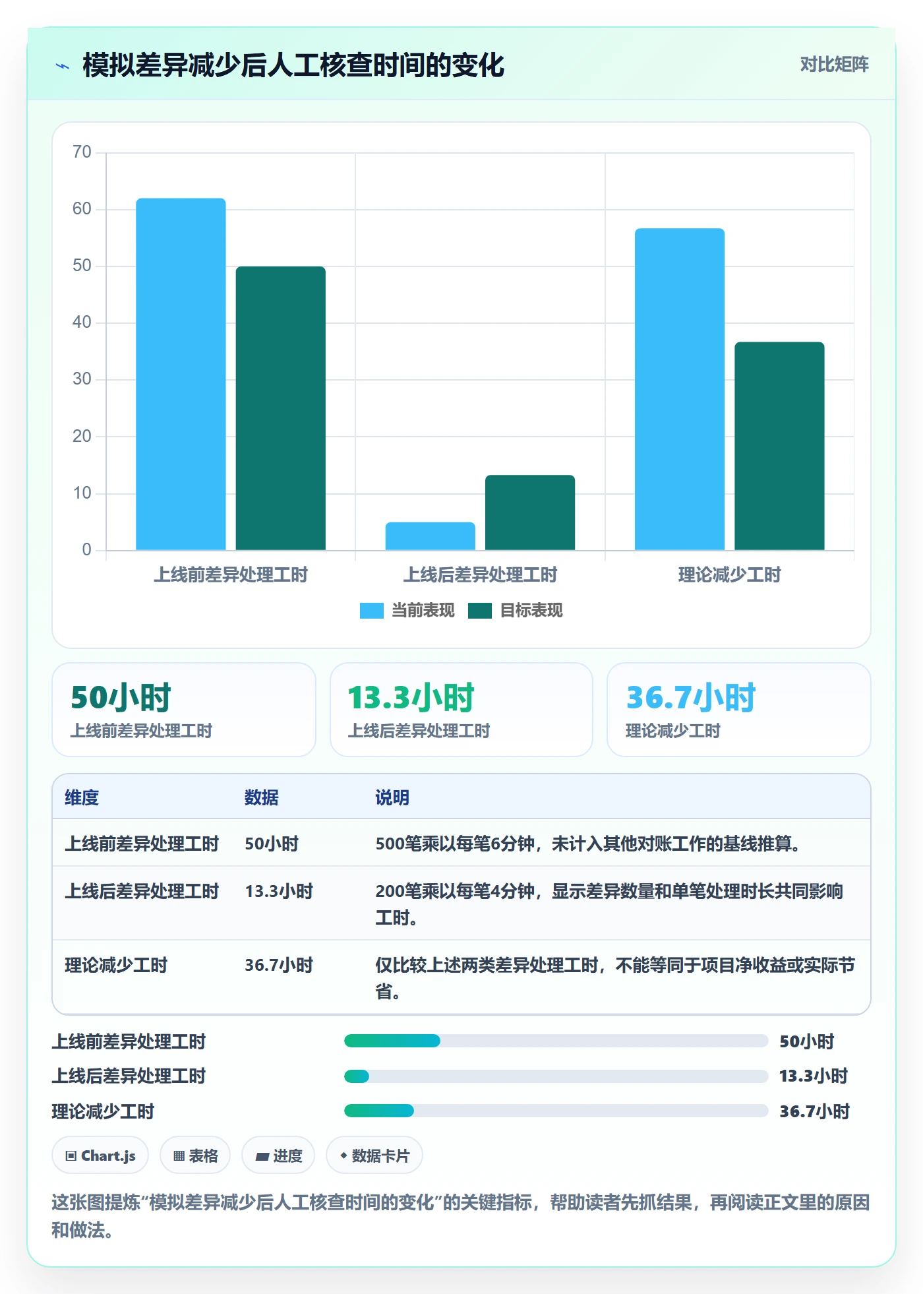Click the 13.3小时 progress value
Viewport: 923px width, 1294px height.
pyautogui.click(x=814, y=1076)
